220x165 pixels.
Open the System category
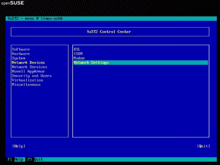tap(18, 58)
